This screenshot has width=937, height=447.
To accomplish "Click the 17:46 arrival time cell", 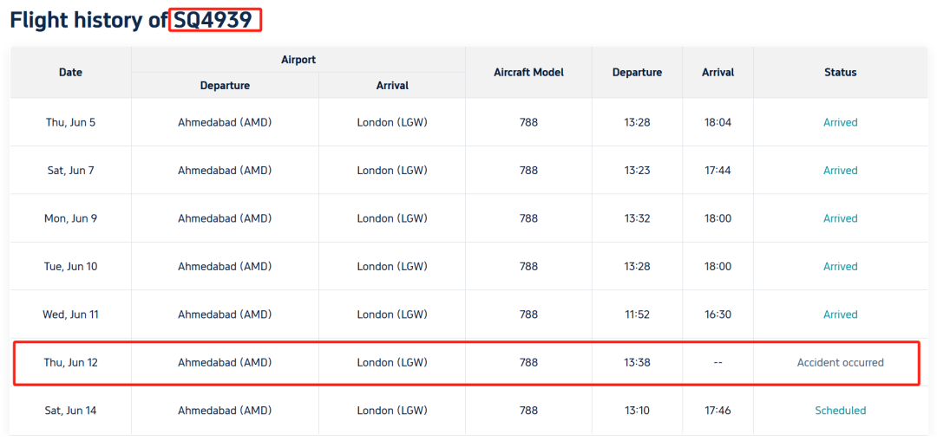I will (717, 411).
